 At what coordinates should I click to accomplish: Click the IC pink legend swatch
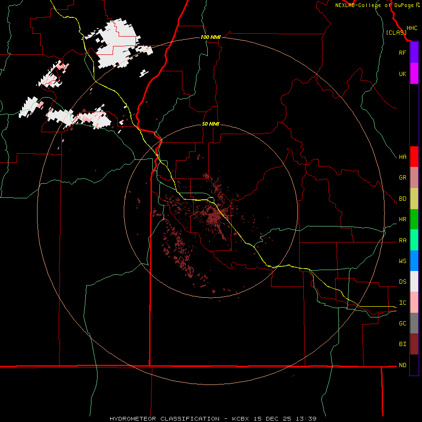414,302
